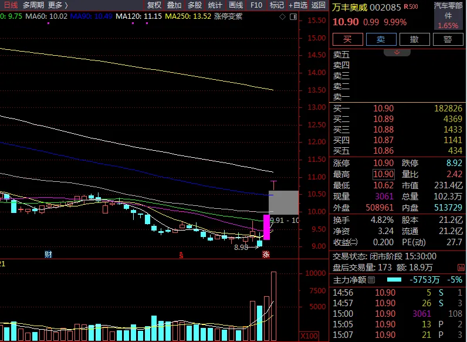Activate the 画线 line drawing tool
Screen dimensions: 467x342
click(236, 5)
